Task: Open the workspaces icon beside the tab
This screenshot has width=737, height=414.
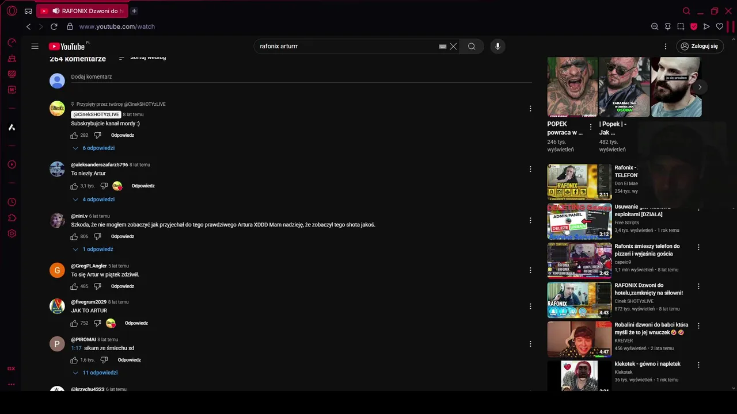Action: click(28, 11)
